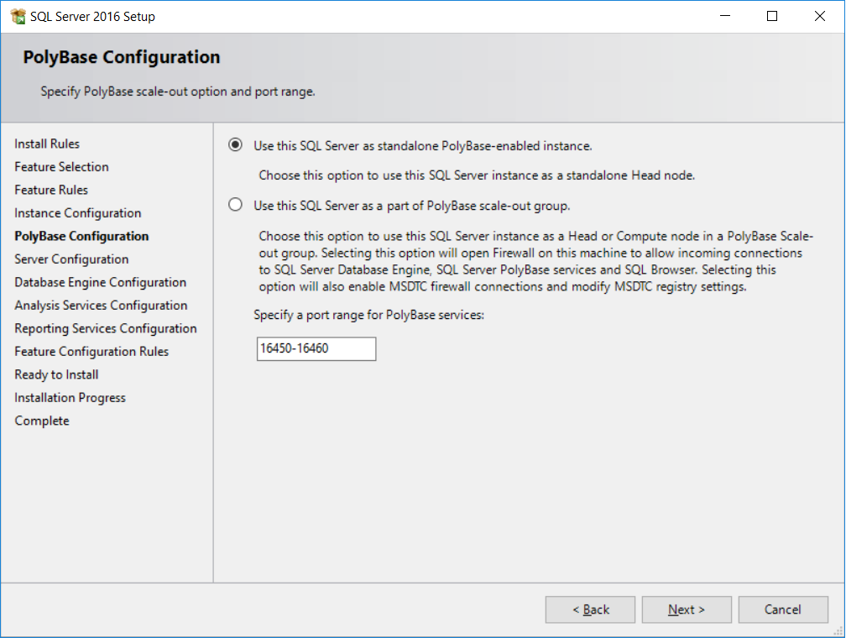Image resolution: width=846 pixels, height=638 pixels.
Task: Proceed with the Next button
Action: coord(687,609)
